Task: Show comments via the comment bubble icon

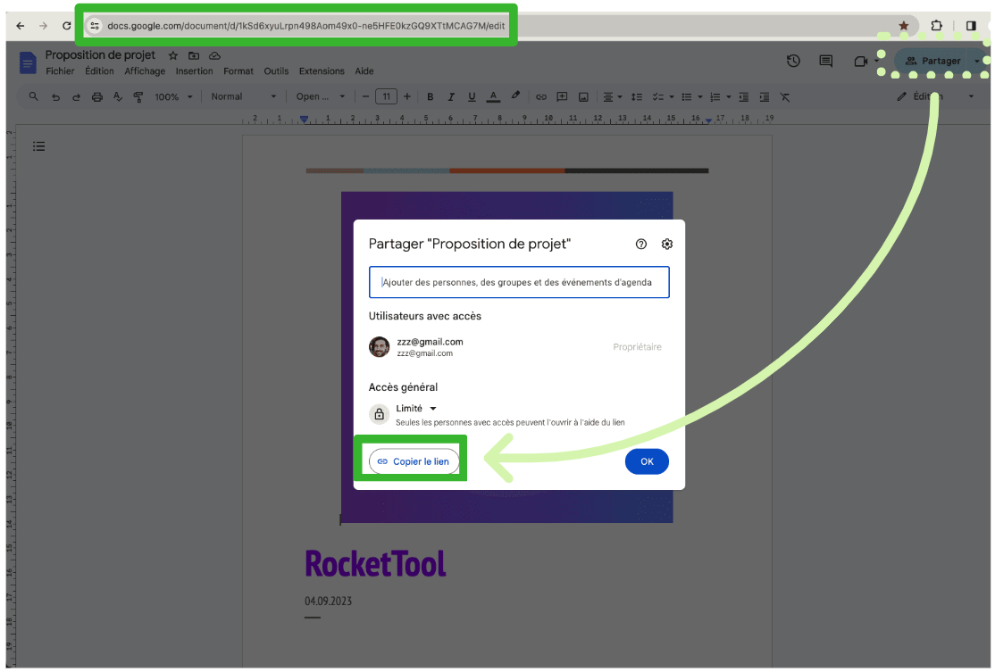Action: coord(826,61)
